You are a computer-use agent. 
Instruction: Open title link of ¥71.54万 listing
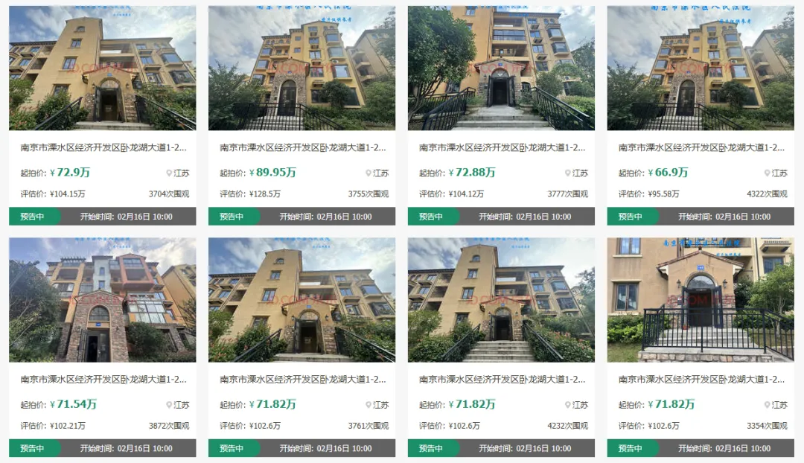(103, 380)
